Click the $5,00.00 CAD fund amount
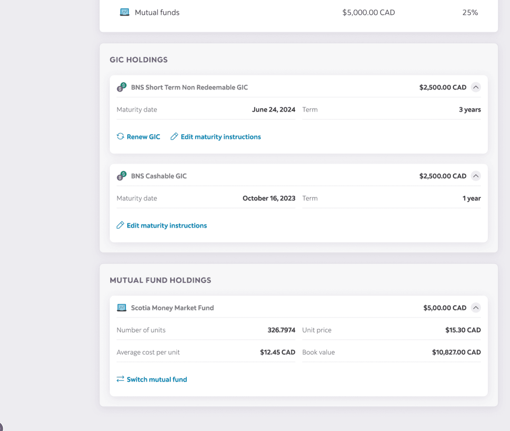 click(x=445, y=308)
